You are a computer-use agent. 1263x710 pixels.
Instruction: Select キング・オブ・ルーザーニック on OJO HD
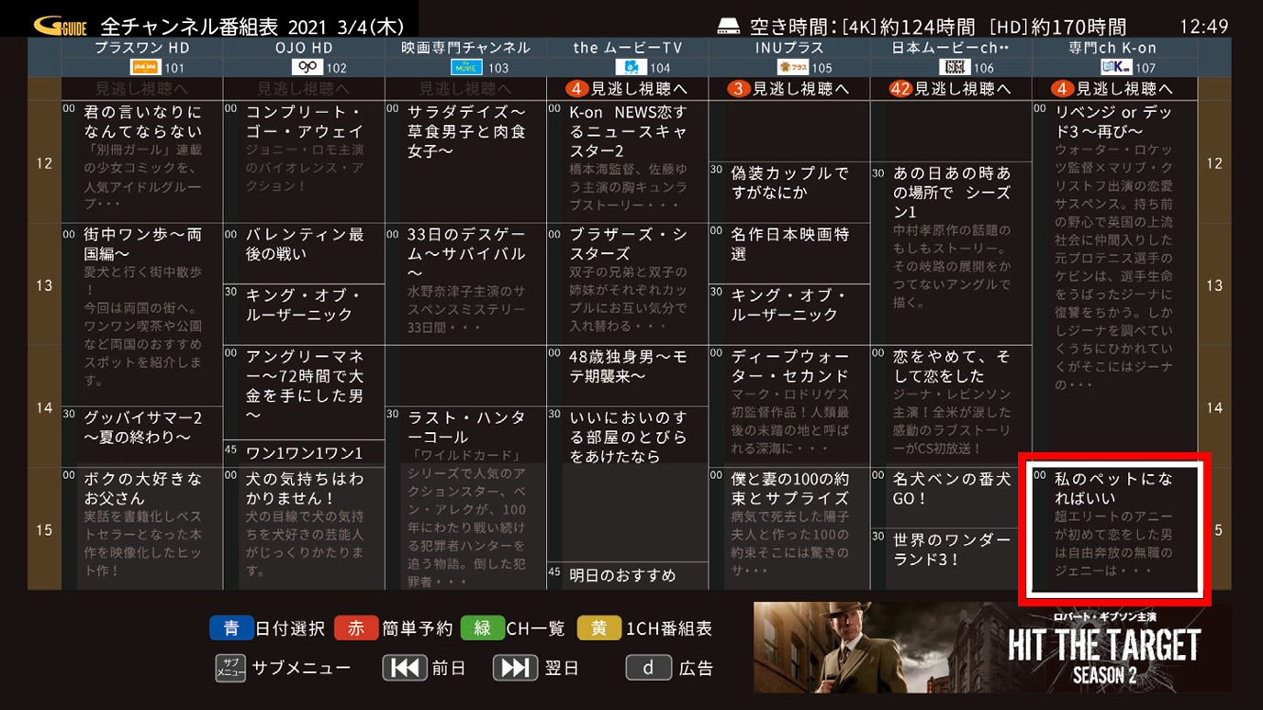tap(304, 315)
